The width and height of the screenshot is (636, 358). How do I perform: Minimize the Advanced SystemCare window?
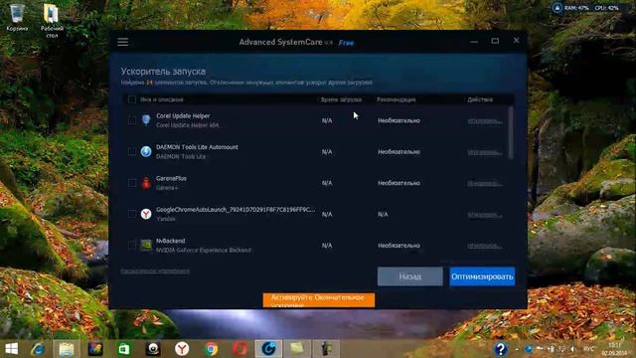click(x=474, y=42)
